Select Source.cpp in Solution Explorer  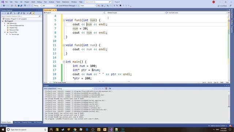[15, 34]
